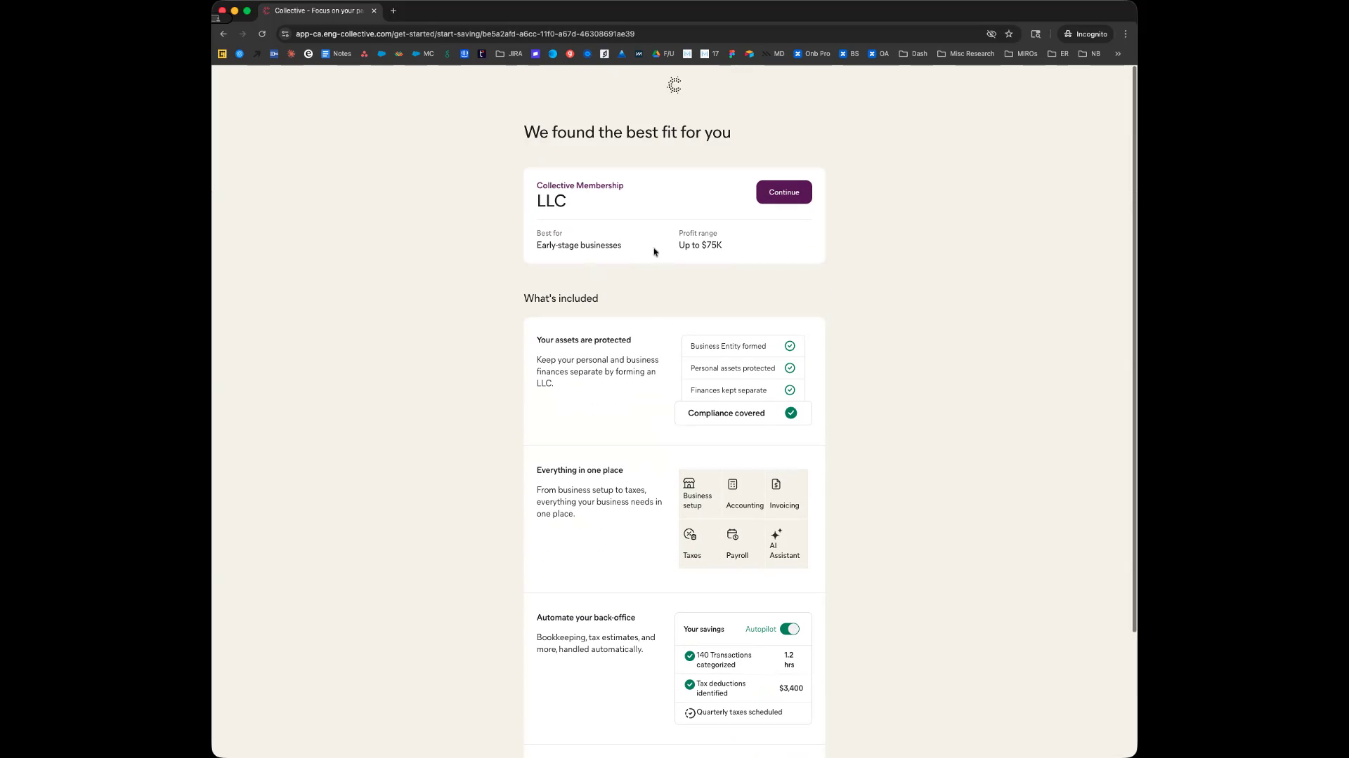Click the Payroll calendar icon
Screen dimensions: 1349x758
point(732,535)
